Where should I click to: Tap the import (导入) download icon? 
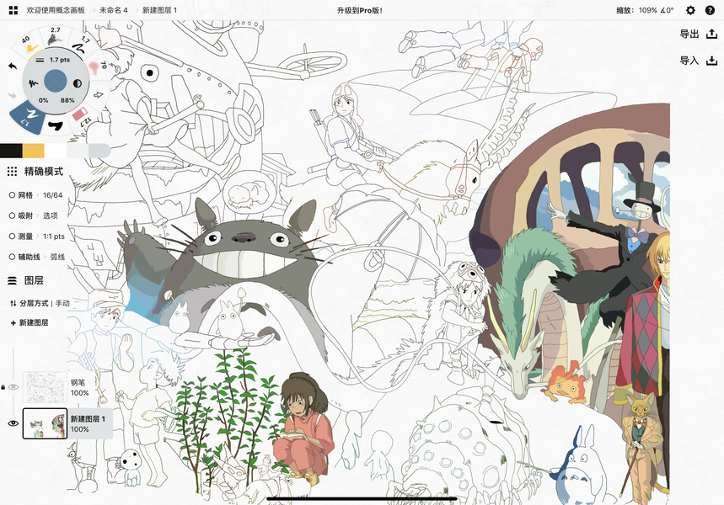coord(712,61)
